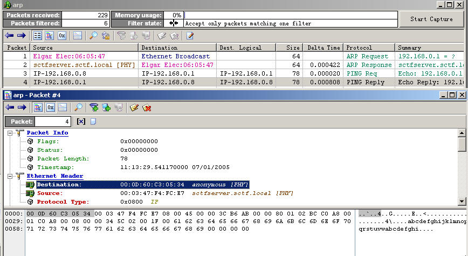The height and width of the screenshot is (256, 468).
Task: Collapse the Packet Info tree node
Action: click(11, 133)
